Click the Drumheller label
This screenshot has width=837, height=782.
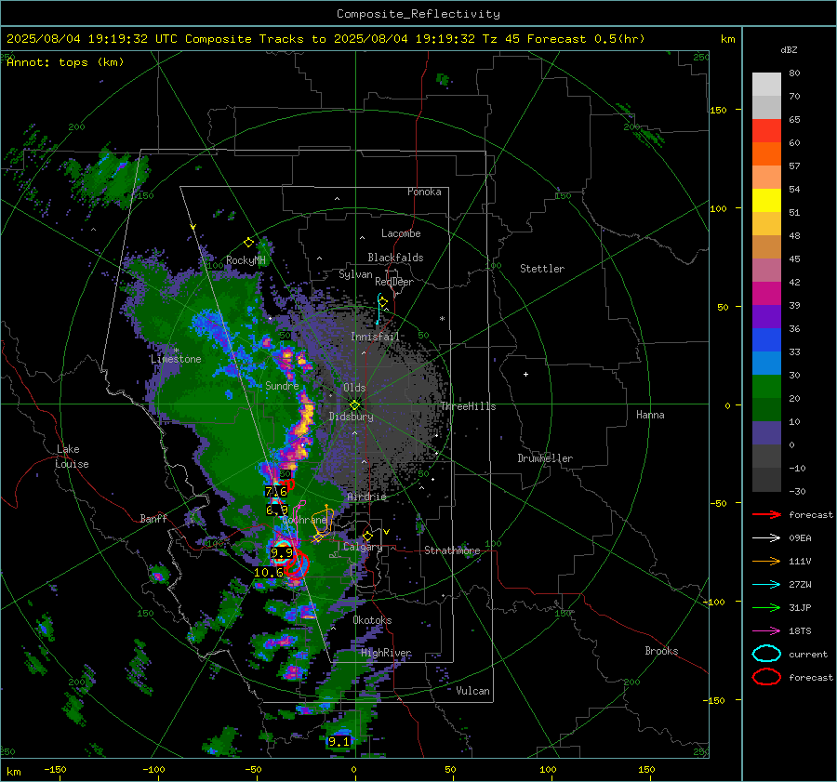(x=545, y=458)
